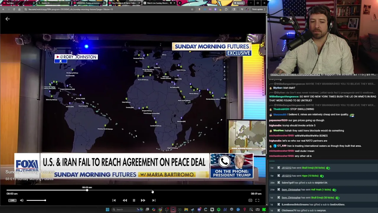
Task: Click the 'S5 E15 Sunday Morning Futures' episode title
Action: pyautogui.click(x=29, y=179)
